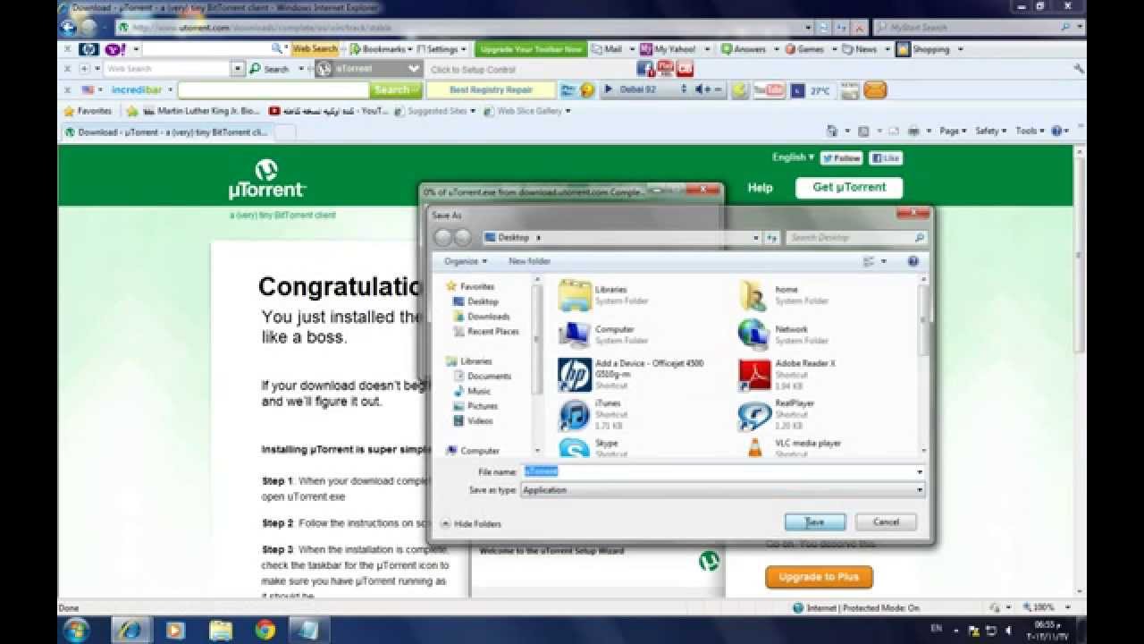Viewport: 1144px width, 644px height.
Task: Select the HP Add a Device shortcut
Action: [x=575, y=375]
